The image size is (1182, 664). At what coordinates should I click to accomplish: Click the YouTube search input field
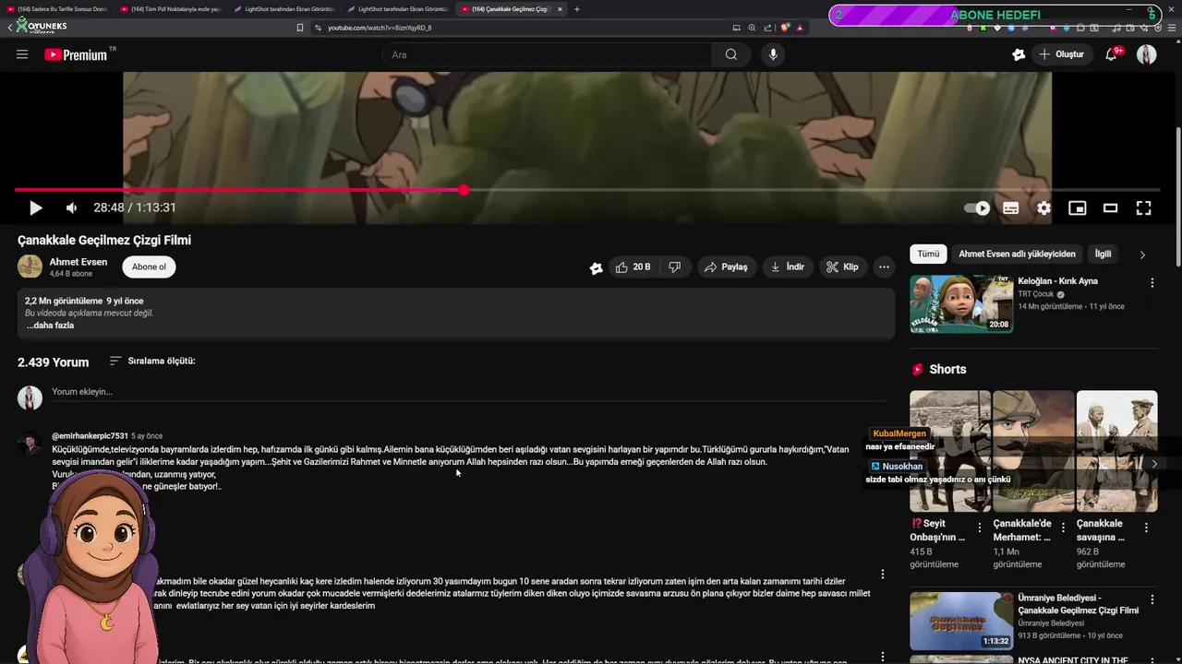coord(547,54)
